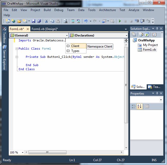Toggle auto-hide pin on Solution Explorer
The image size is (167, 165).
coord(157,29)
